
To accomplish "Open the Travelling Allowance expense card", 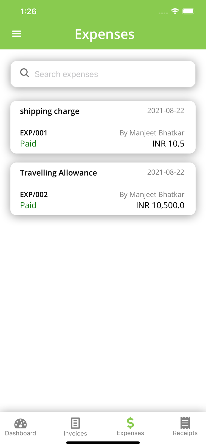I will [103, 189].
